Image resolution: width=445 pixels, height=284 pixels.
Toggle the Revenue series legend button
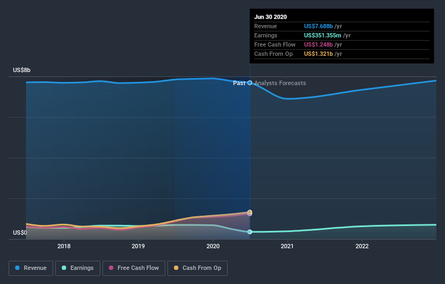point(31,268)
